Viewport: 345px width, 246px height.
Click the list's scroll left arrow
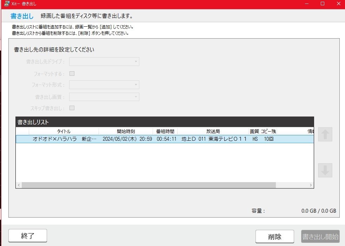19,185
